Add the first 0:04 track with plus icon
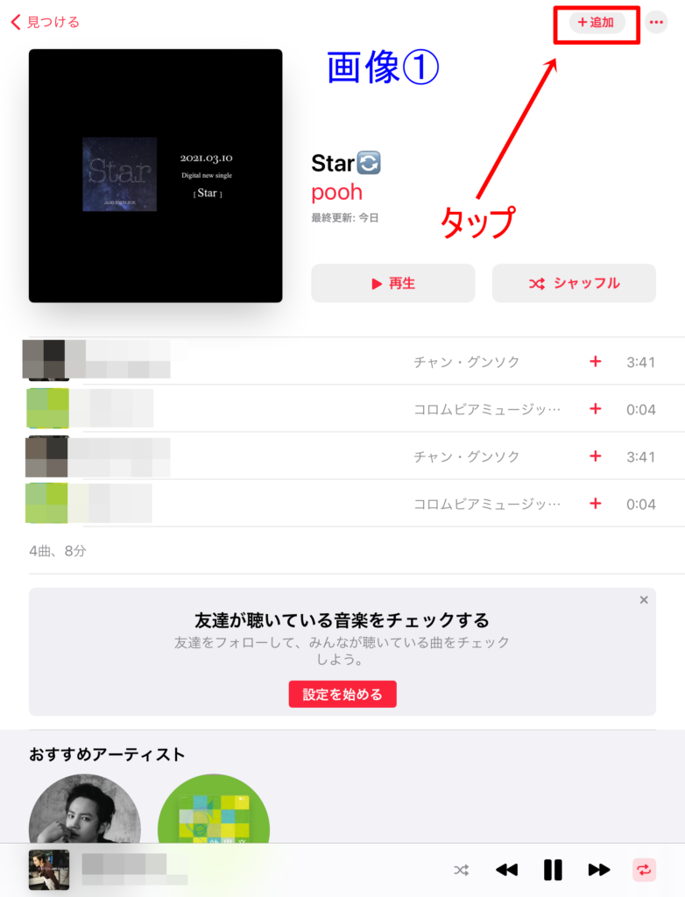This screenshot has width=685, height=897. click(x=595, y=409)
